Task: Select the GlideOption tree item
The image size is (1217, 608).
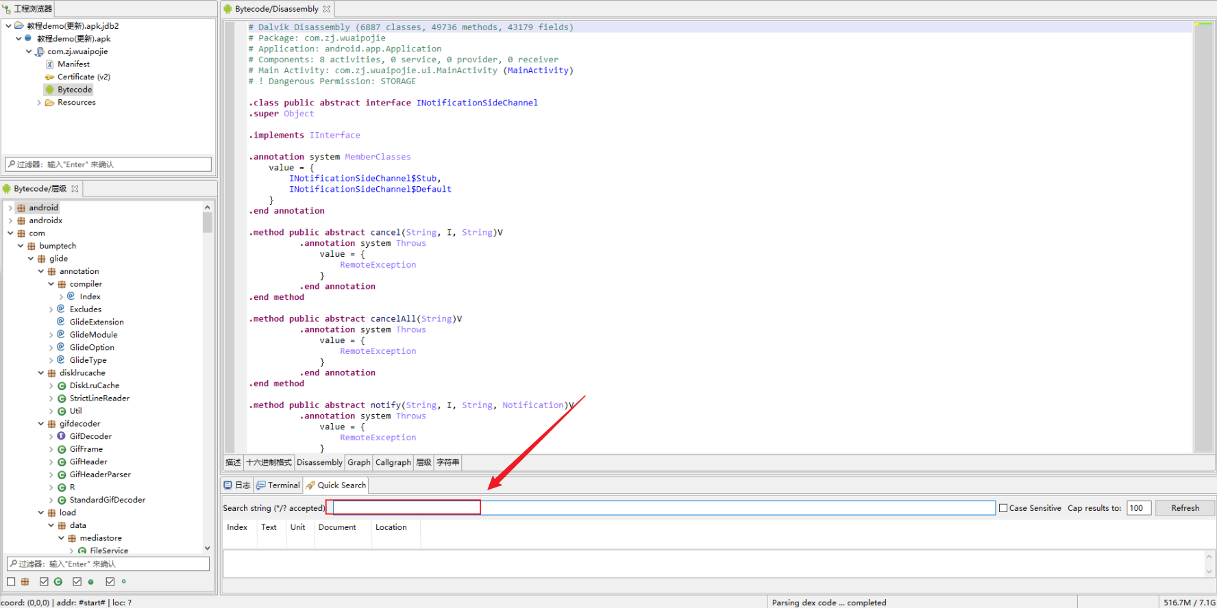Action: 92,348
